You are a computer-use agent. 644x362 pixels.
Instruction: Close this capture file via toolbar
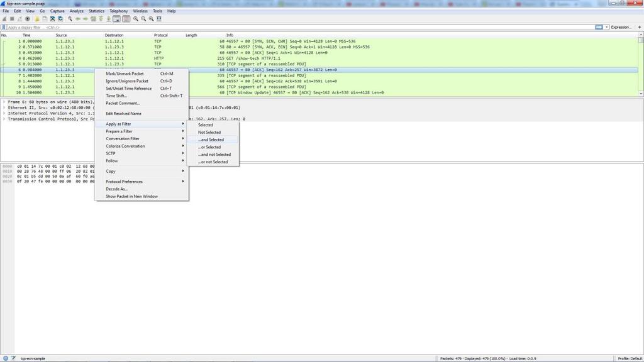(53, 19)
